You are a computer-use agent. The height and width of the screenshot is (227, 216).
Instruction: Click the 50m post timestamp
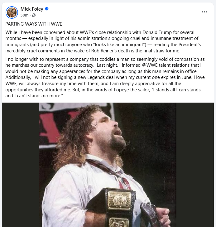click(x=24, y=15)
